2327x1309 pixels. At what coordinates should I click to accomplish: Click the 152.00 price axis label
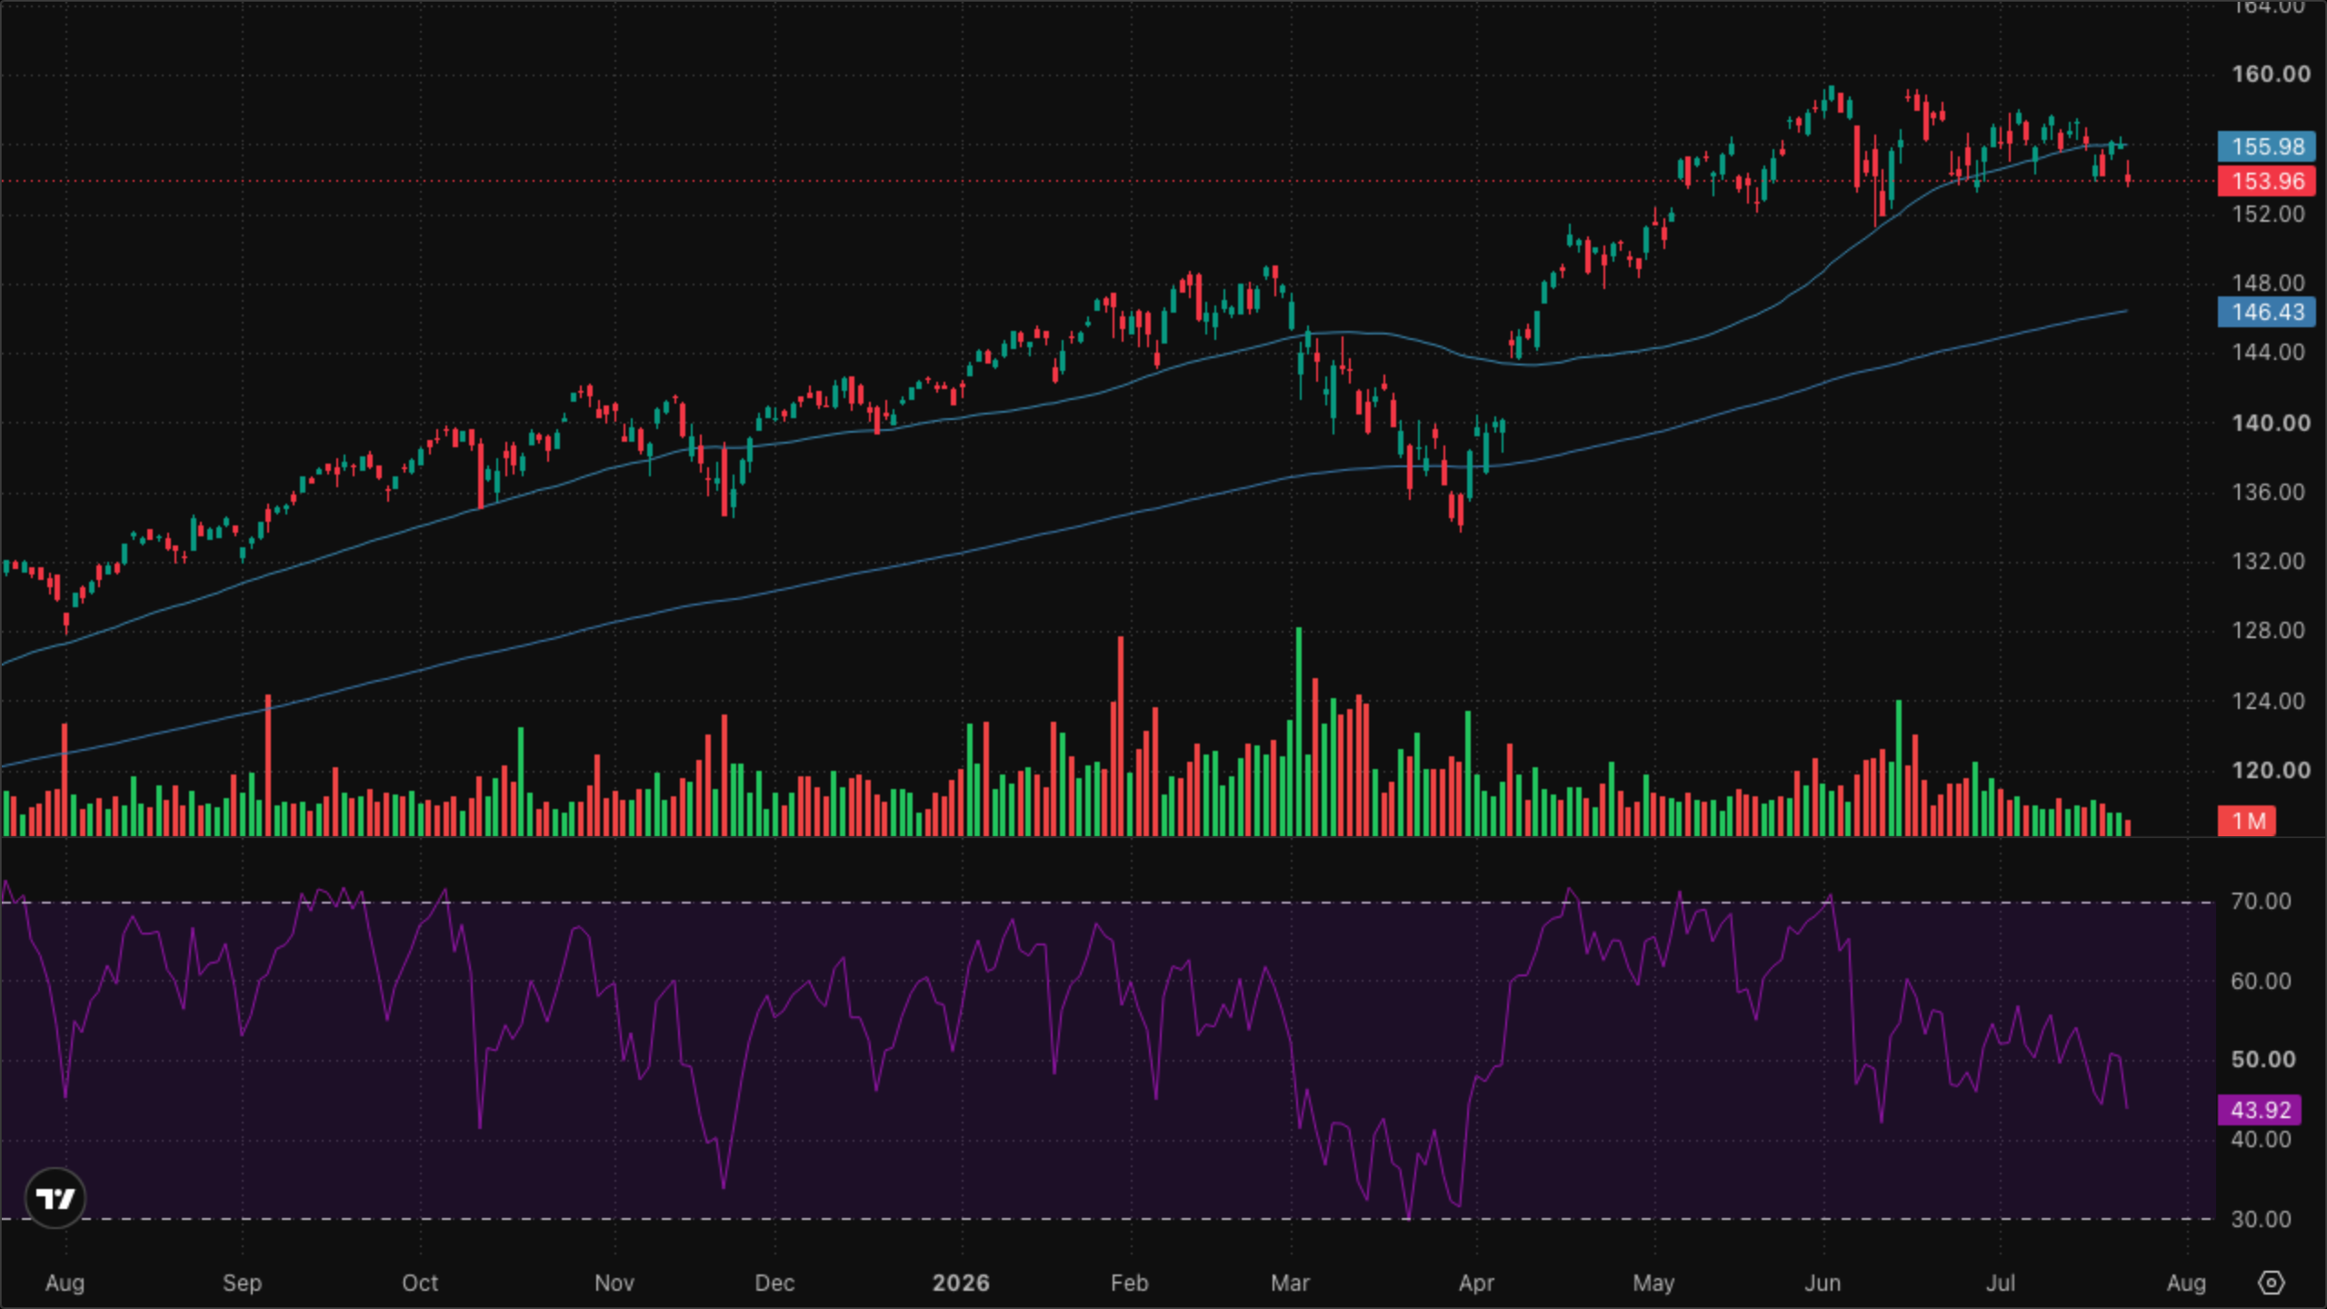point(2269,215)
